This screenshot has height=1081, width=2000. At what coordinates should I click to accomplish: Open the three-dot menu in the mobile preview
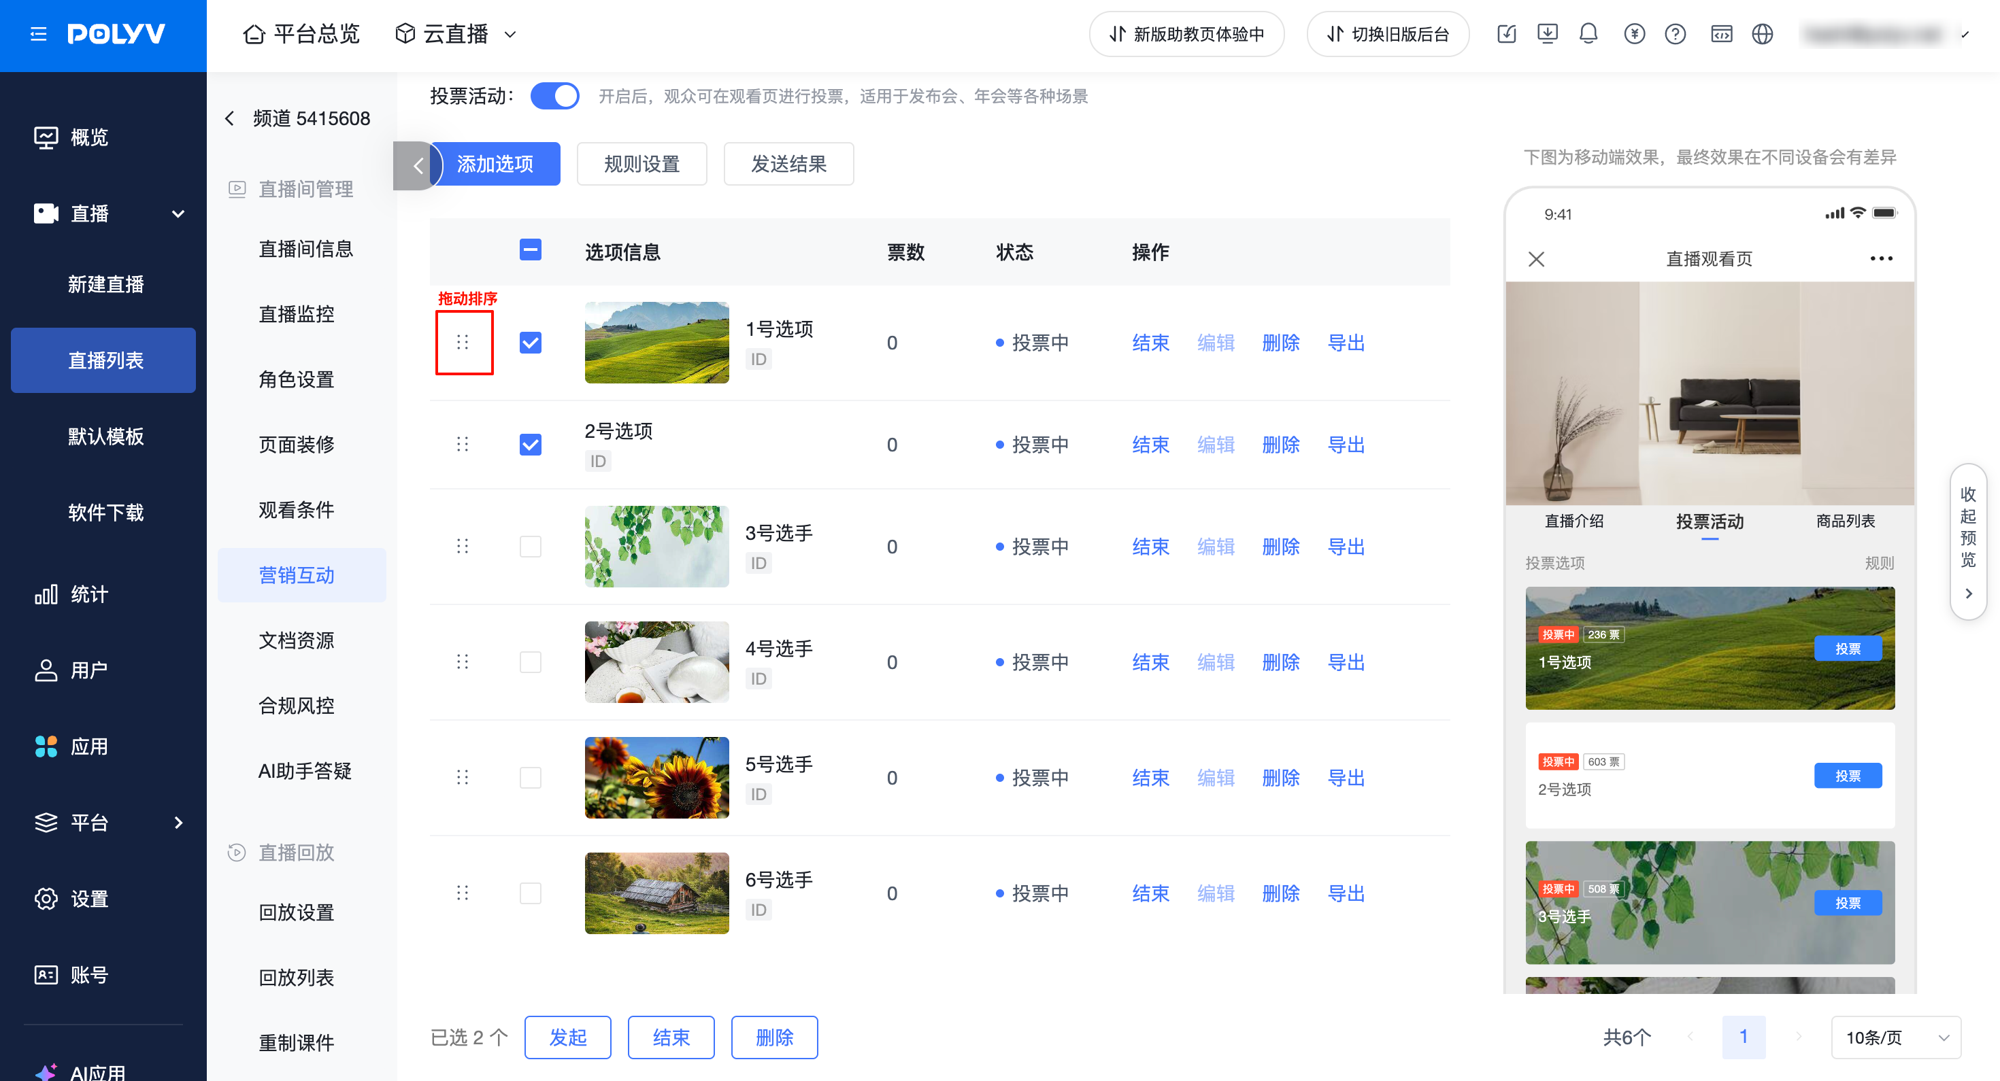[1881, 258]
